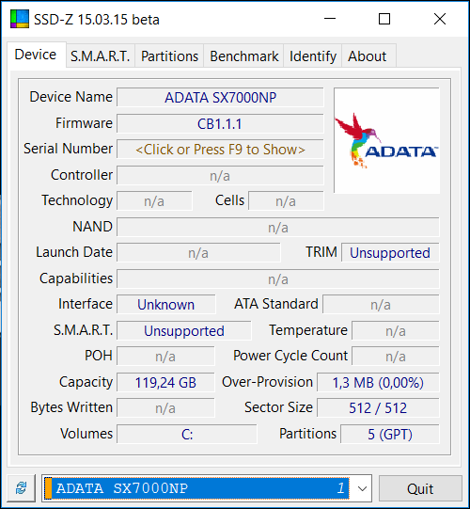Click the Quit button
The width and height of the screenshot is (470, 509).
[420, 488]
